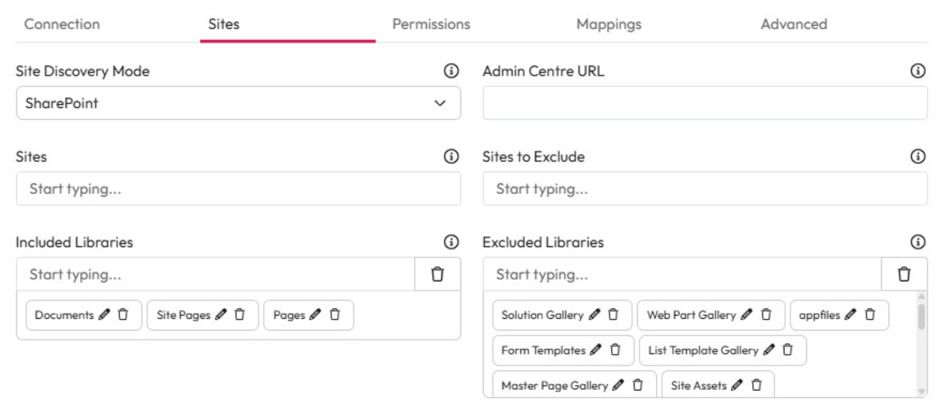Viewport: 946px width, 411px height.
Task: Show info for Sites to Exclude
Action: coord(917,157)
